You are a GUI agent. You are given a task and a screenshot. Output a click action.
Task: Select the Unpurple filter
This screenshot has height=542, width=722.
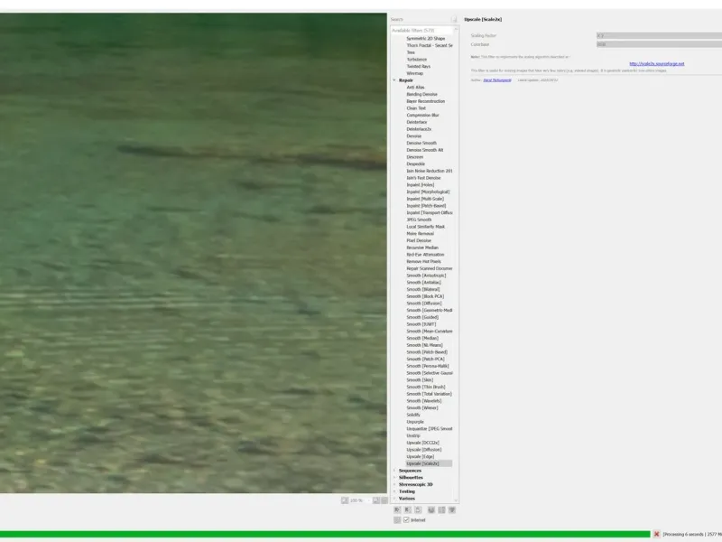[x=415, y=422]
